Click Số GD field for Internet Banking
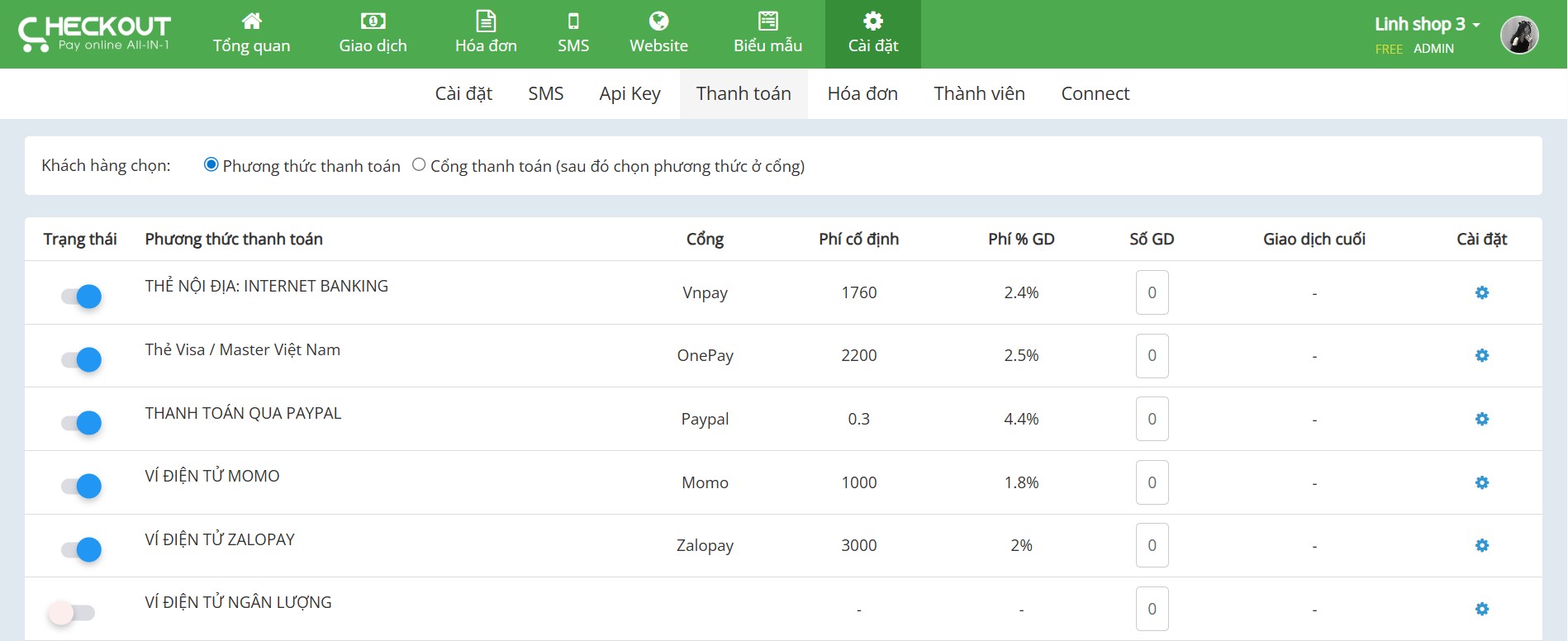The height and width of the screenshot is (641, 1568). (1152, 292)
